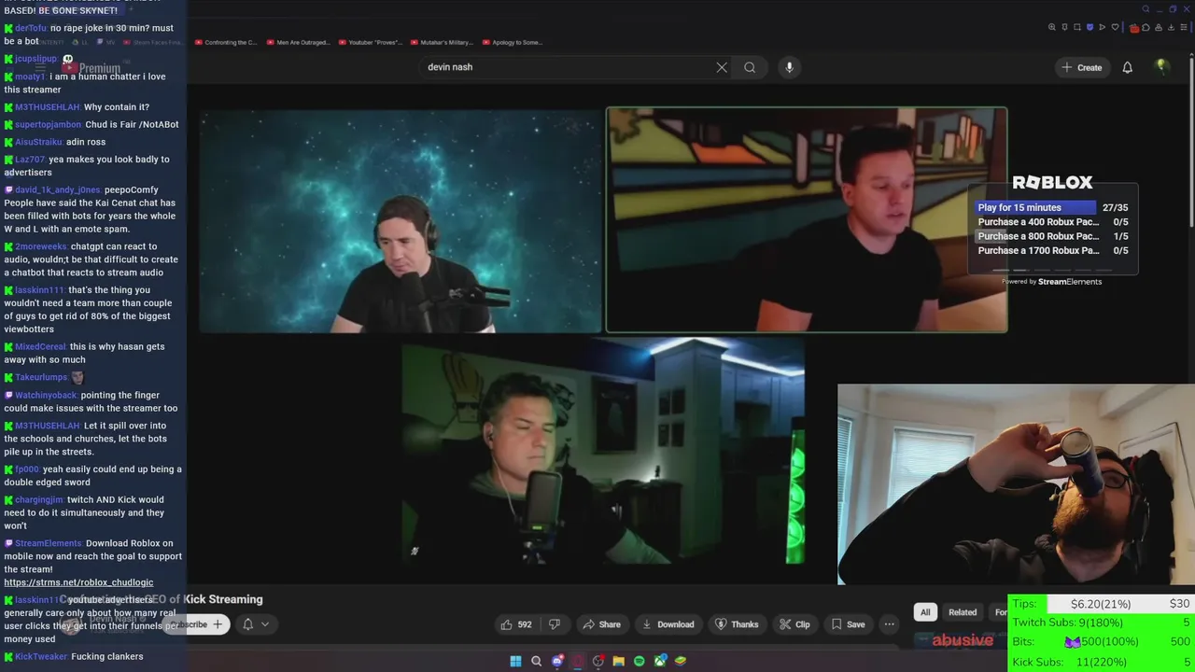This screenshot has height=672, width=1195.
Task: Open YouTube notifications bell
Action: 1127,67
